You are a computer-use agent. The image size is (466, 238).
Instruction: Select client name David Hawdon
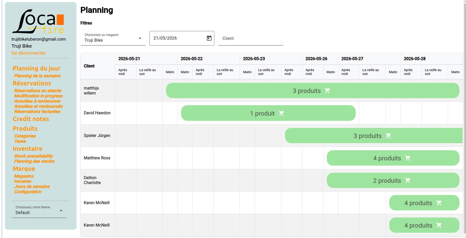pos(97,113)
